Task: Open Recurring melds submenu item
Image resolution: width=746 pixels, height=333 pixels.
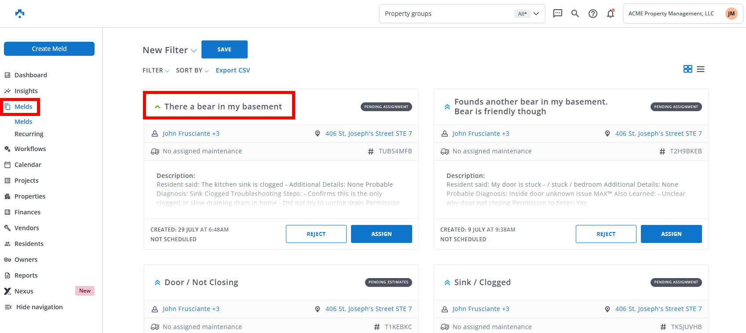Action: [x=29, y=134]
